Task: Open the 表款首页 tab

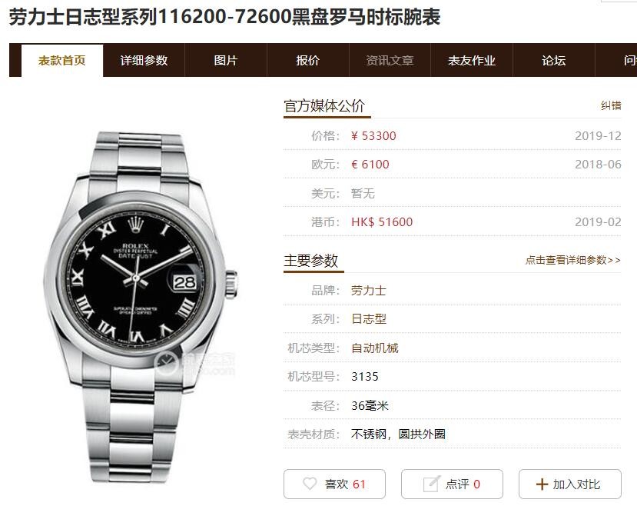Action: (62, 60)
